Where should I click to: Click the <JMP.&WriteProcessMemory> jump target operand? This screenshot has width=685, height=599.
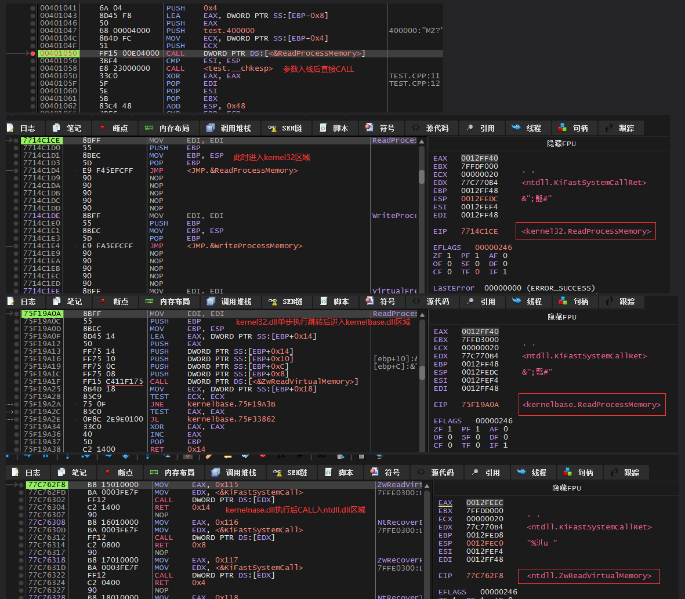245,246
